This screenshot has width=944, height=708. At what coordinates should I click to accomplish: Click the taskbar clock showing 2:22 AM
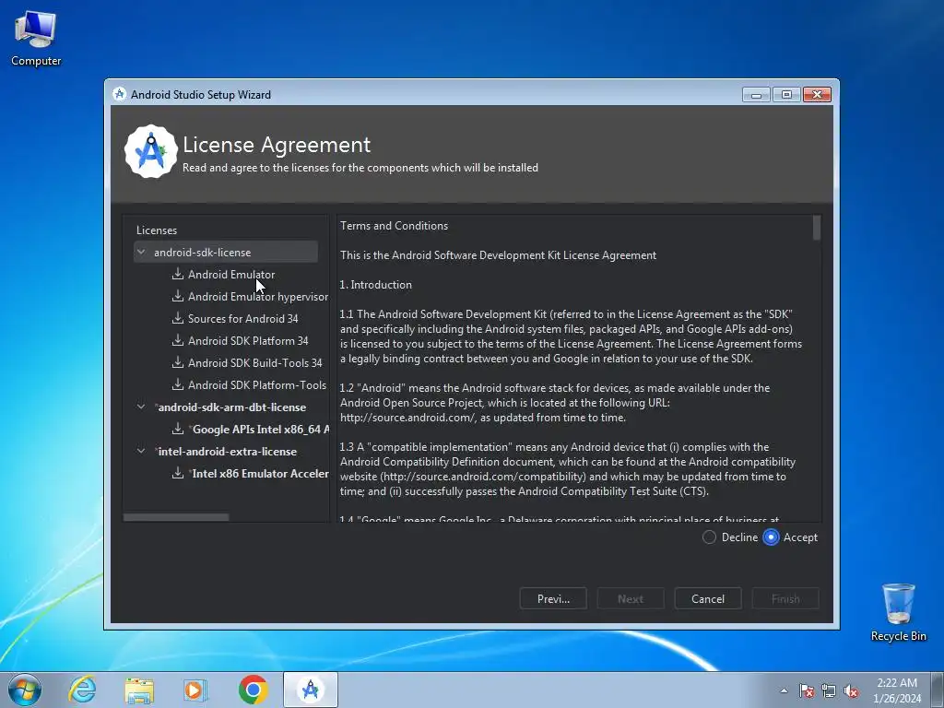(896, 690)
